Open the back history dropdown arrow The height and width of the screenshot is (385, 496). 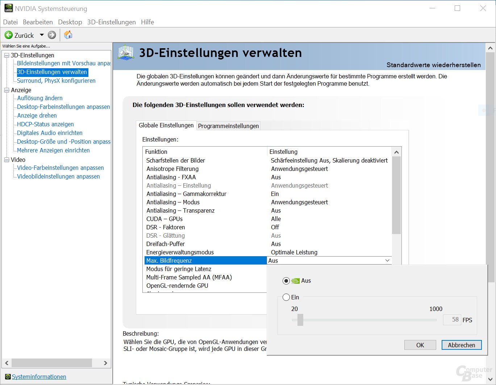pos(42,35)
